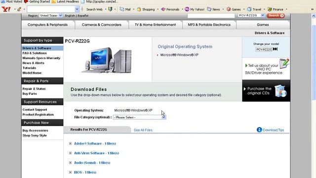Open the My Yahoo! toolbar icon
The height and width of the screenshot is (178, 316).
point(187,9)
